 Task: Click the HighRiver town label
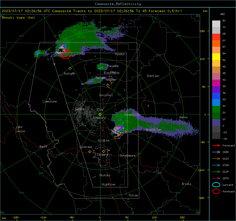pyautogui.click(x=109, y=184)
